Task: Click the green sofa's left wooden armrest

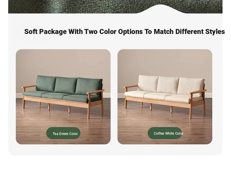Action: click(29, 86)
